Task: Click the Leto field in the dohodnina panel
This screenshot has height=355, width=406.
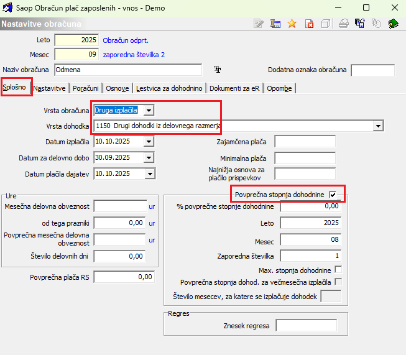Action: click(311, 223)
